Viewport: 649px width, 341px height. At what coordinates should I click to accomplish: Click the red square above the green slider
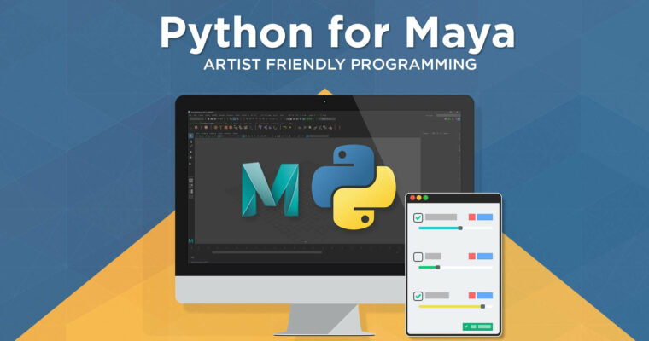pos(472,257)
